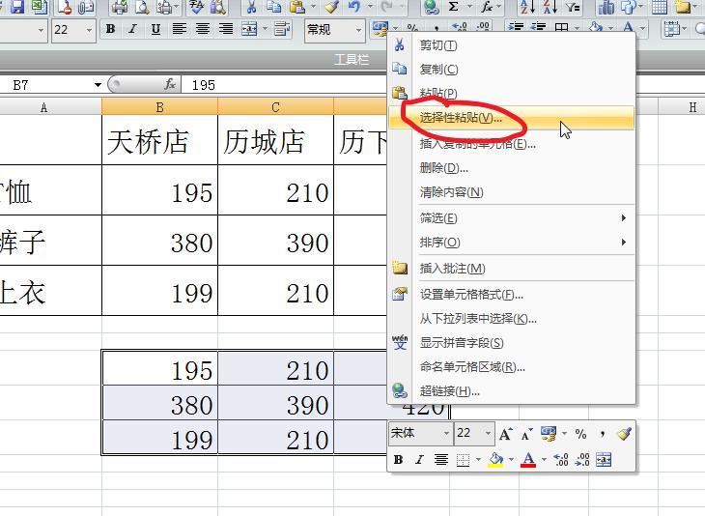Click the Save floppy-disk icon

pos(16,7)
